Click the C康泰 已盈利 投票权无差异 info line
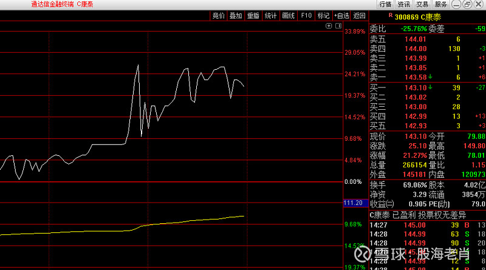The width and height of the screenshot is (486, 270). [x=417, y=215]
